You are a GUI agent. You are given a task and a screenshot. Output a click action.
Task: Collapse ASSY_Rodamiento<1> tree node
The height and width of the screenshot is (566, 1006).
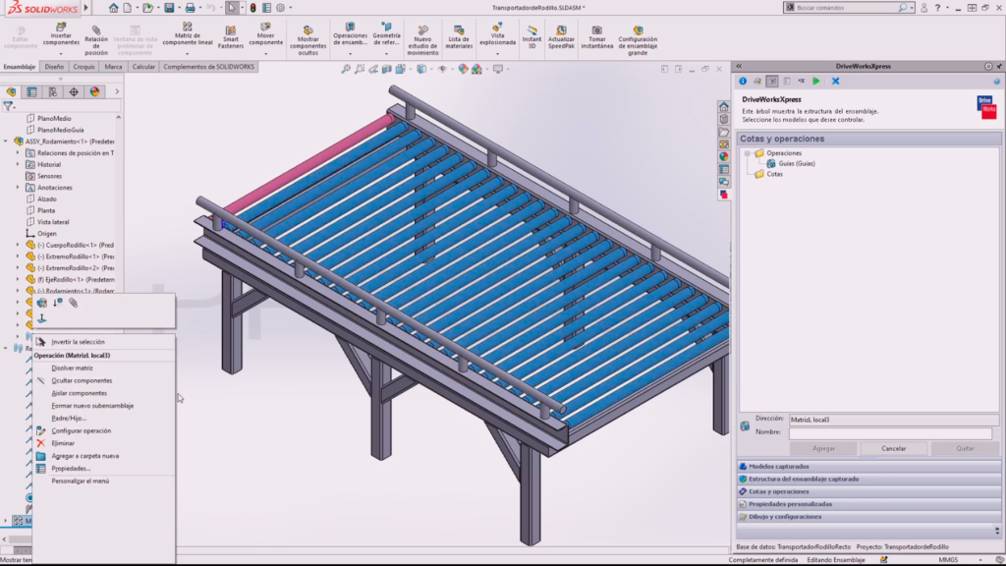pyautogui.click(x=6, y=141)
